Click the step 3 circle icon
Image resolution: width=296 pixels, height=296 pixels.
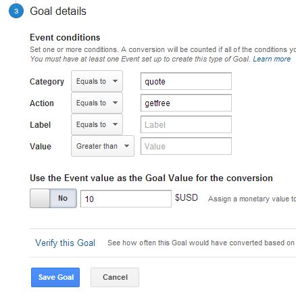(16, 11)
